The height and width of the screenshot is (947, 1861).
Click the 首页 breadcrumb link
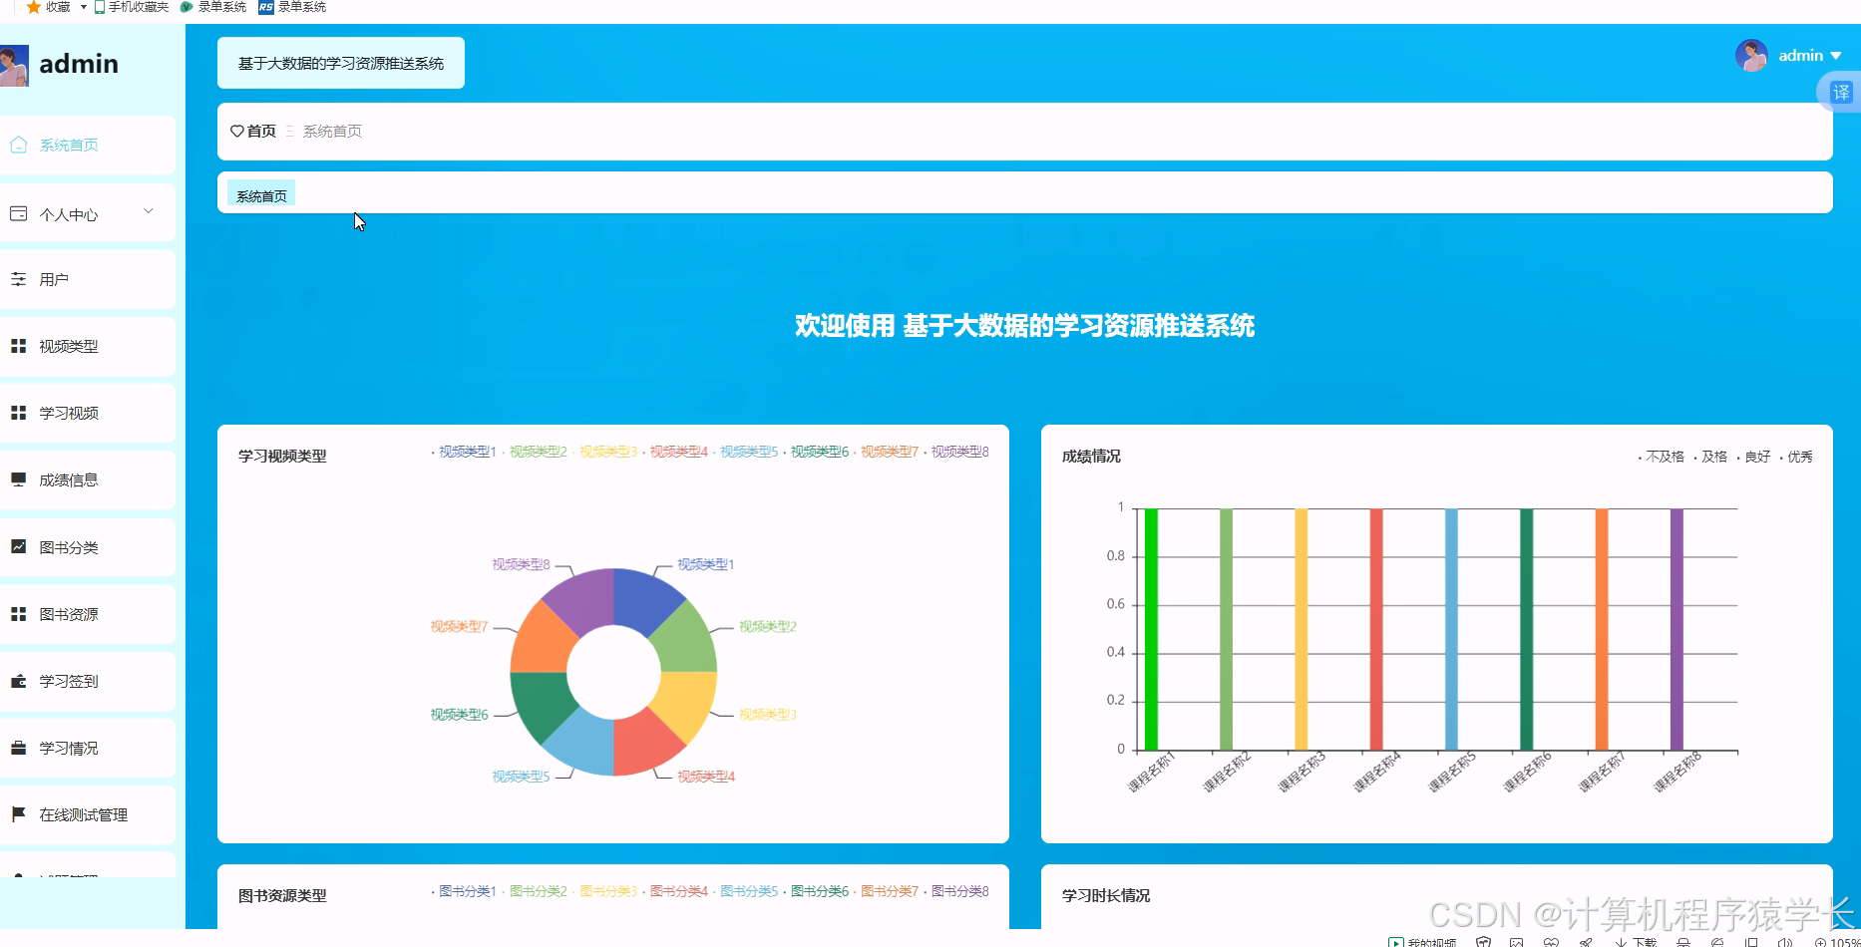(x=261, y=131)
